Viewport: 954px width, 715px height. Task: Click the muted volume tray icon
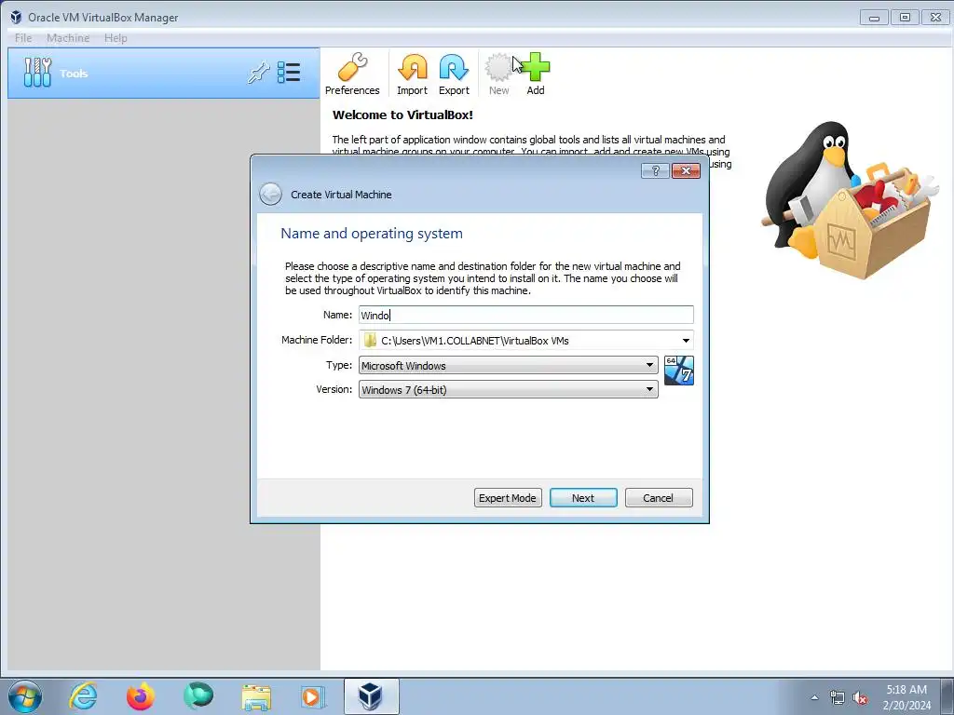click(x=860, y=698)
